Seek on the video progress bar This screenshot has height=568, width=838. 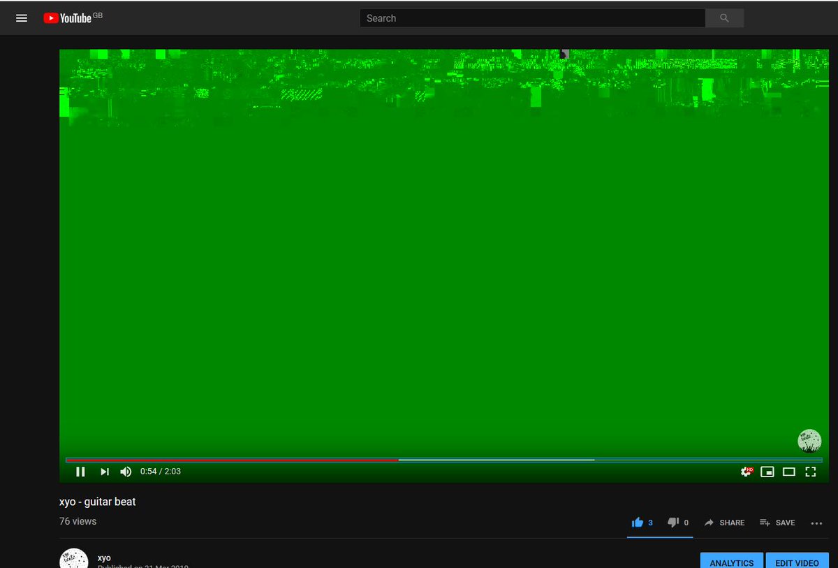pos(444,460)
